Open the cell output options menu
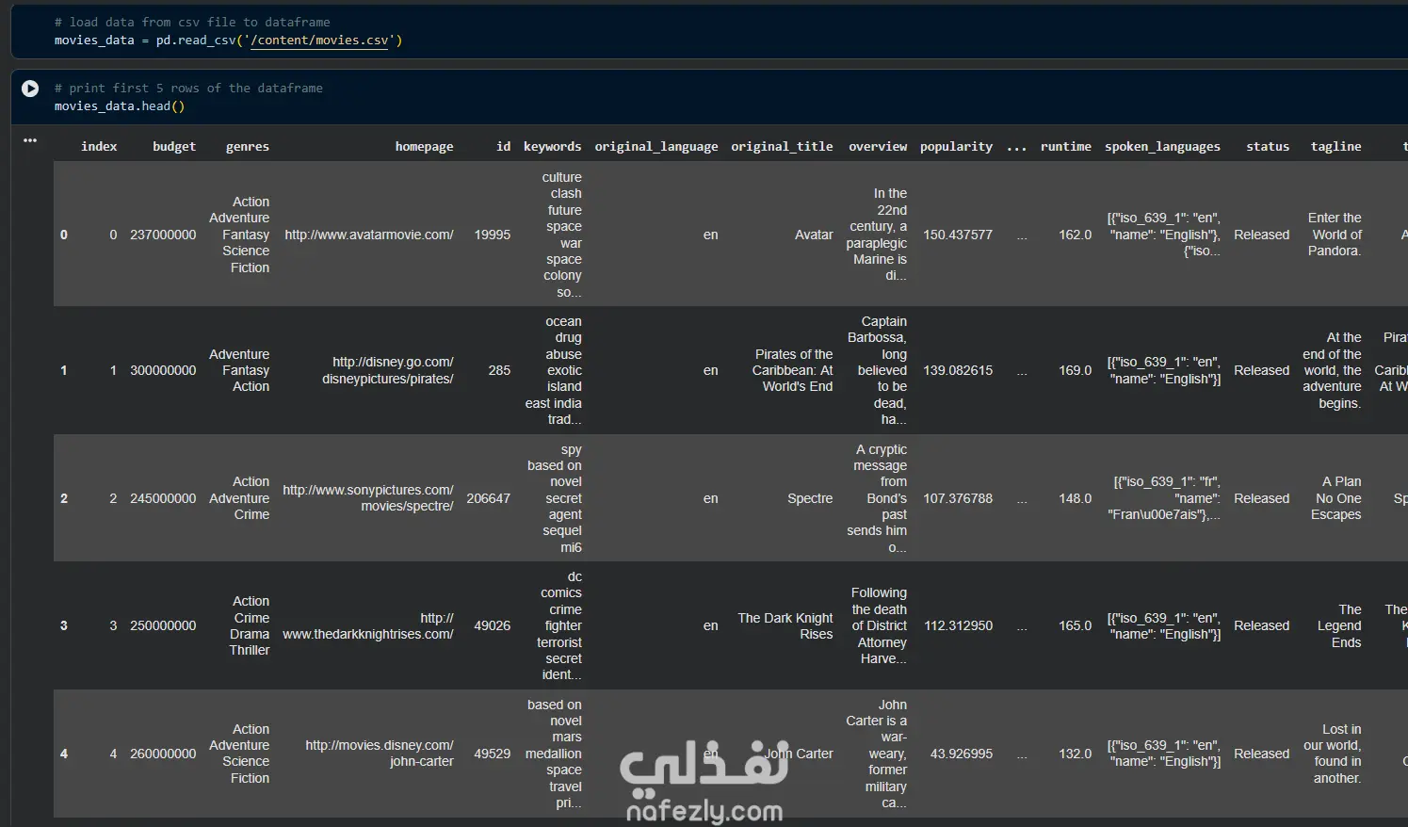The height and width of the screenshot is (827, 1408). (30, 140)
